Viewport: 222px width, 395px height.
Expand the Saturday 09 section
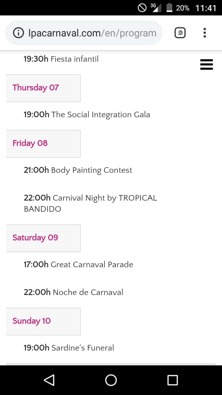click(x=43, y=238)
